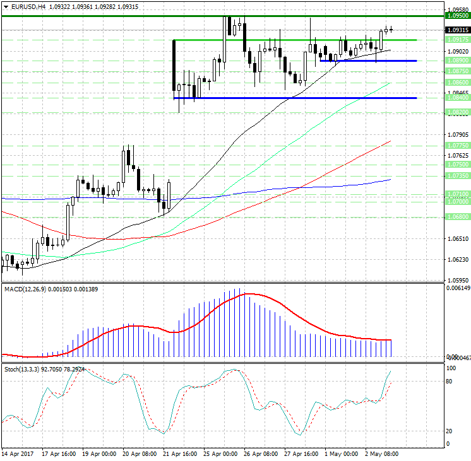Click the 1.06800 price level tag

(x=456, y=216)
